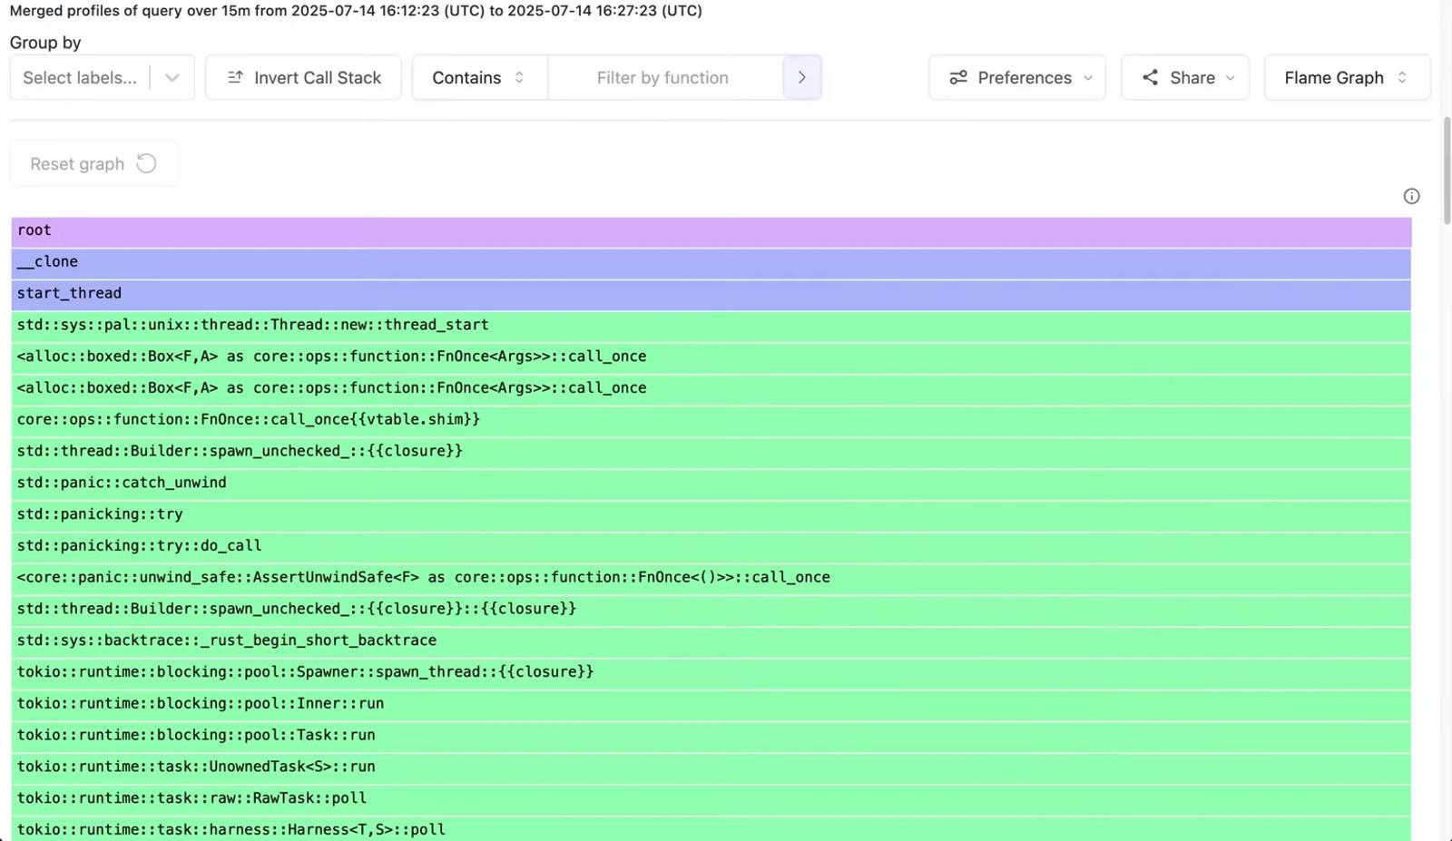The image size is (1452, 841).
Task: Click the vertical page scrollbar
Action: 1447,171
